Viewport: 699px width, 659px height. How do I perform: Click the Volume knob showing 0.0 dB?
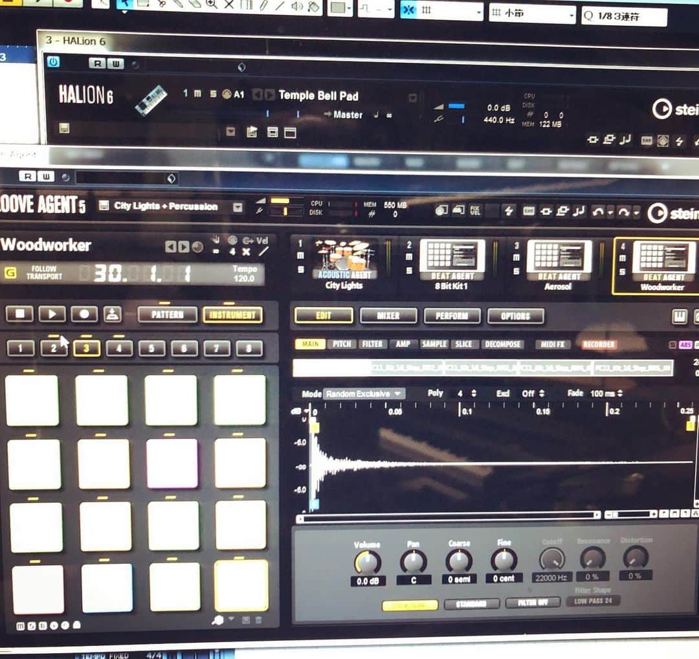[x=368, y=563]
